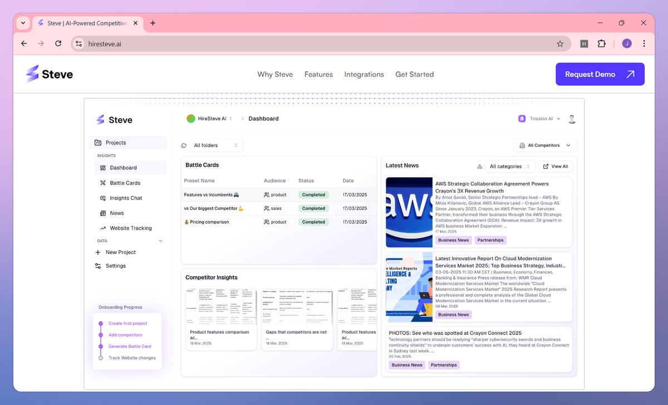This screenshot has height=405, width=668.
Task: Click the Completed status of Pricing comparison
Action: coord(314,222)
